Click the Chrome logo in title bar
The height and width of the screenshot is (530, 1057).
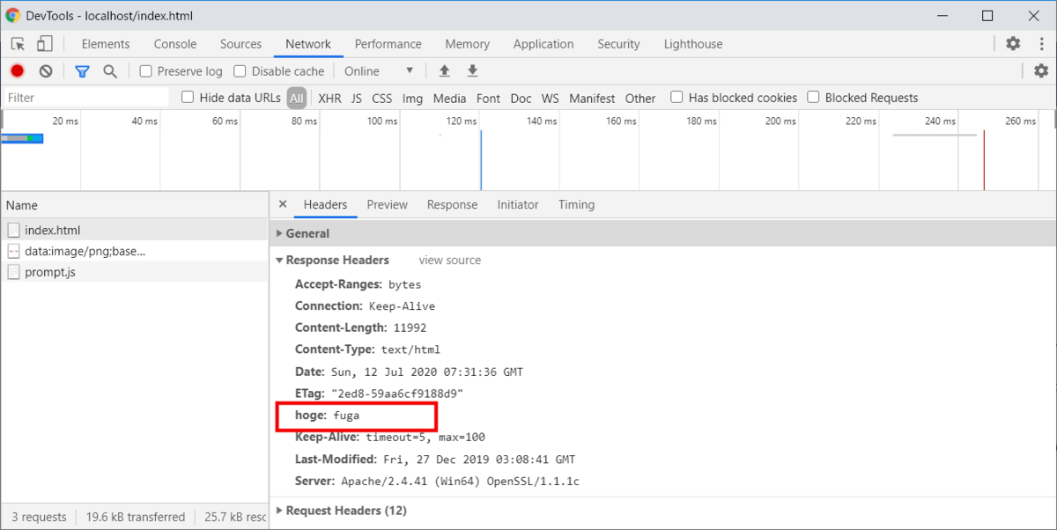(14, 16)
